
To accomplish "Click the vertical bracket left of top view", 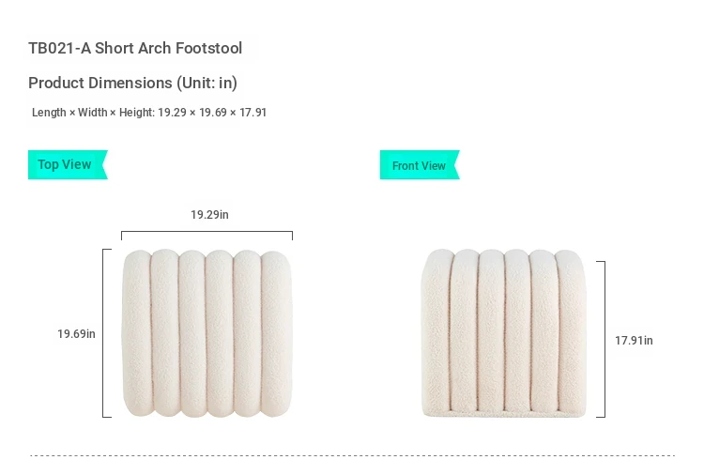I will pyautogui.click(x=107, y=333).
